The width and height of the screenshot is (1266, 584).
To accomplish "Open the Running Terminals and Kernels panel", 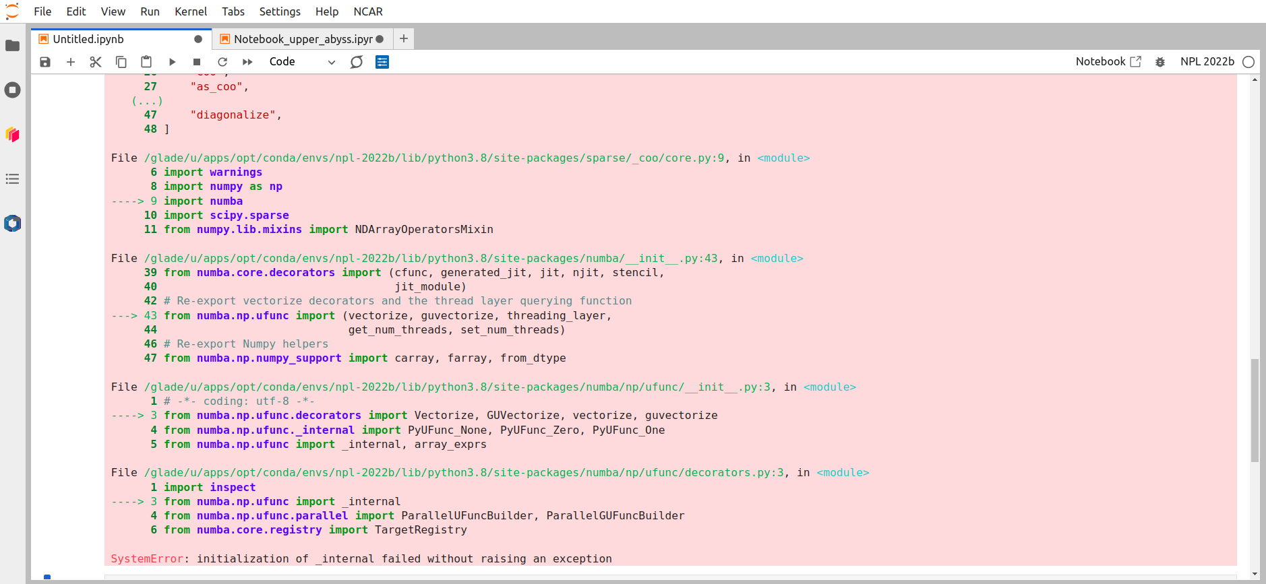I will (x=12, y=90).
